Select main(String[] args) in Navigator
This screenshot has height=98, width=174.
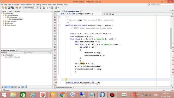(13, 57)
